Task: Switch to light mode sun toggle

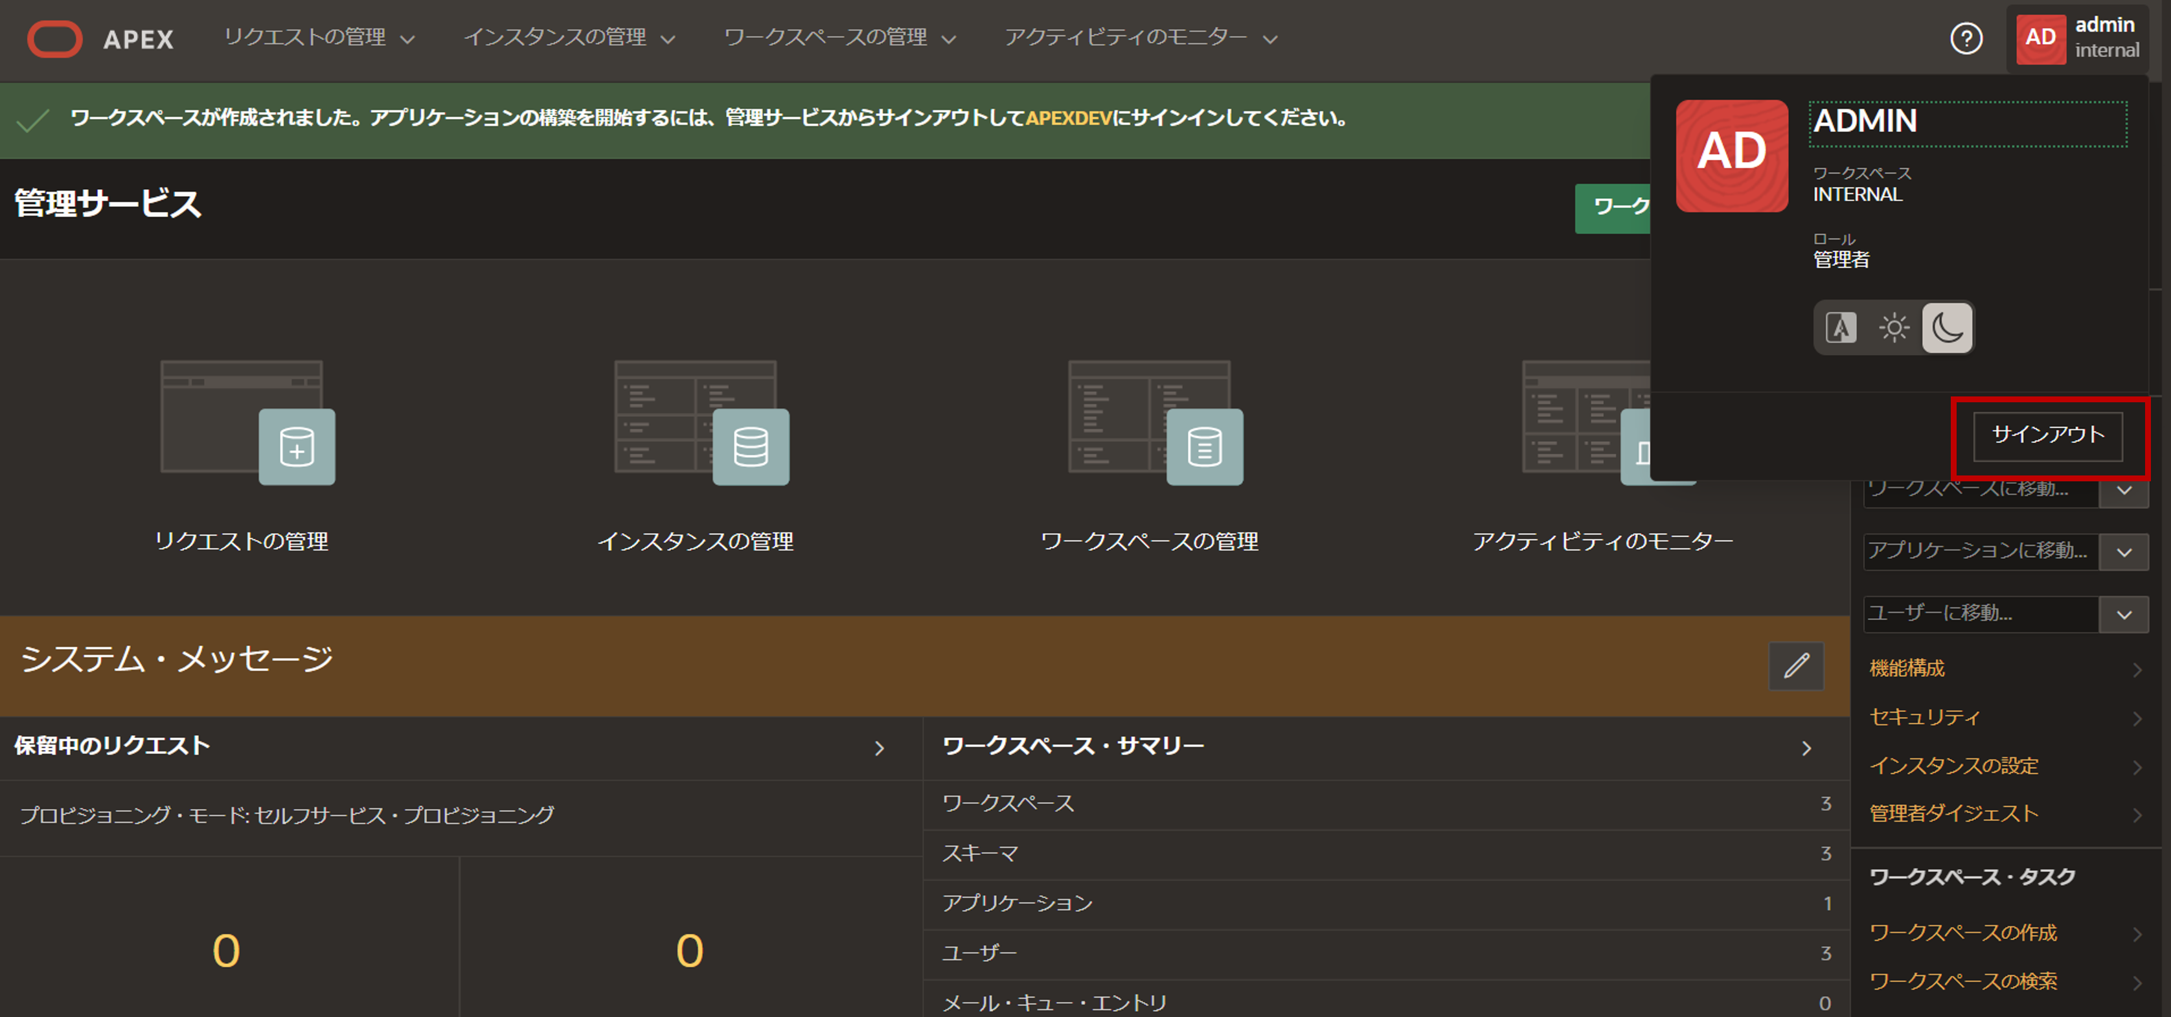Action: (x=1894, y=328)
